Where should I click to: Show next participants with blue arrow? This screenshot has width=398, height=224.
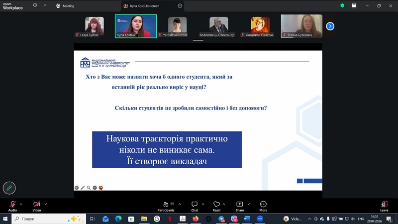point(330,26)
